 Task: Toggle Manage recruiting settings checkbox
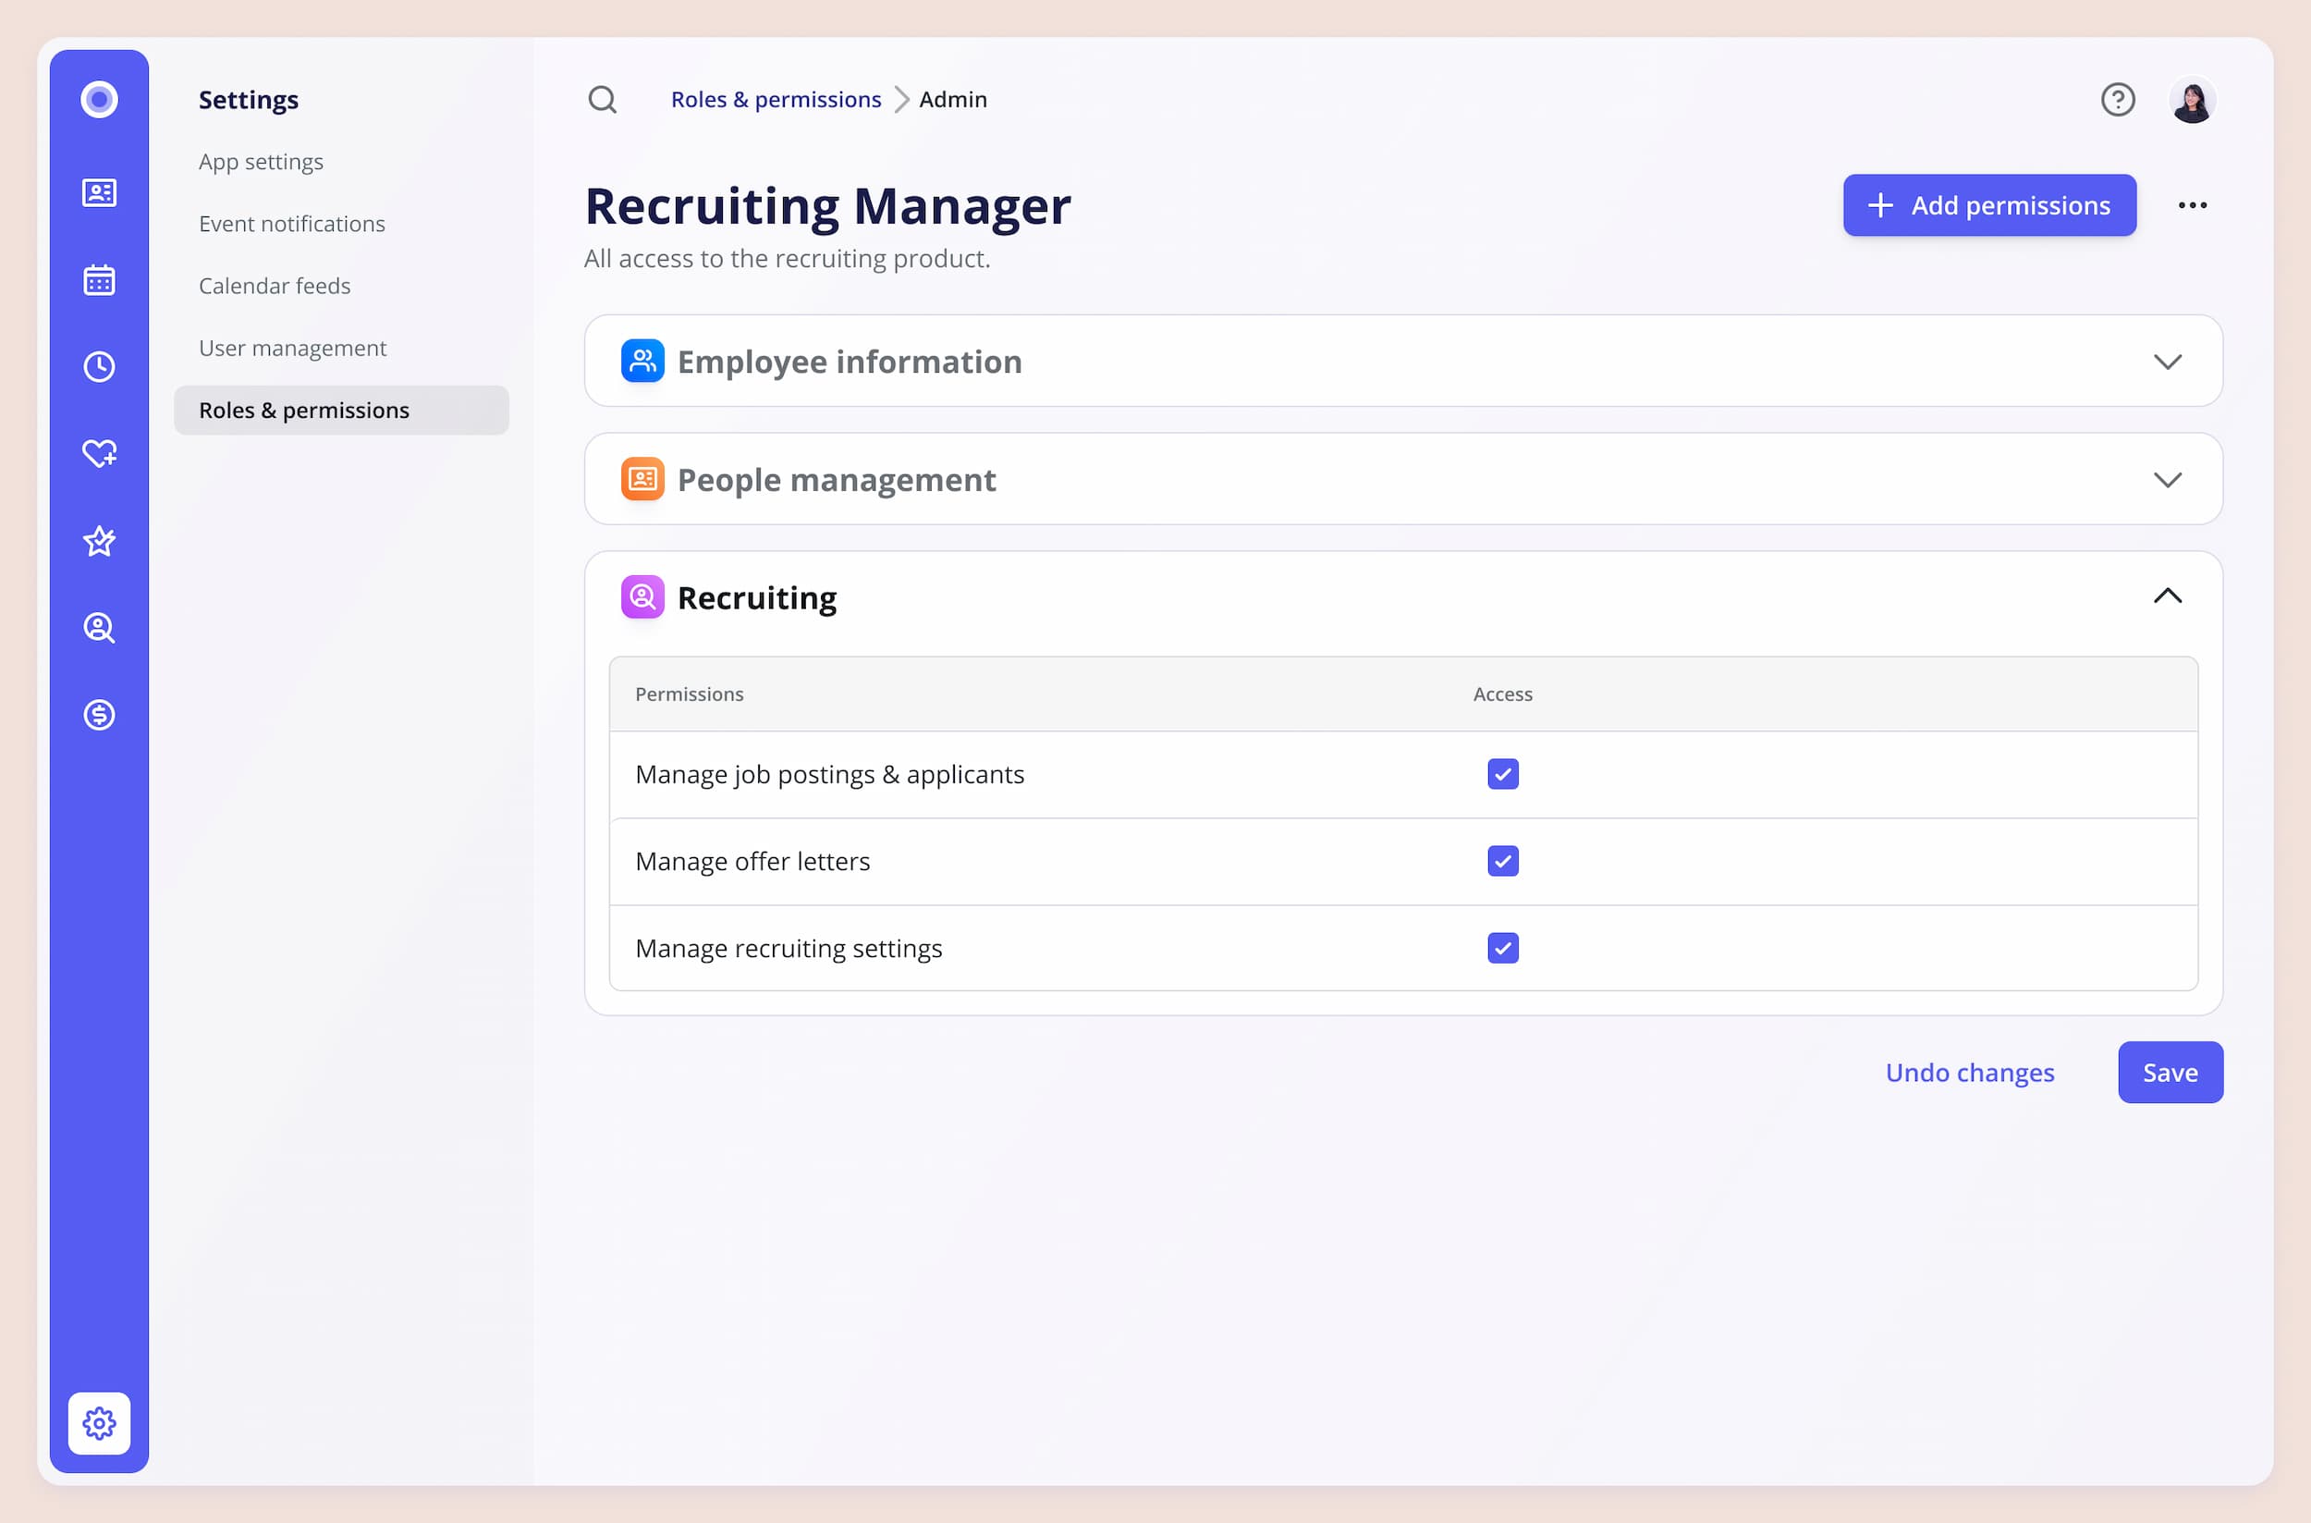pos(1502,948)
